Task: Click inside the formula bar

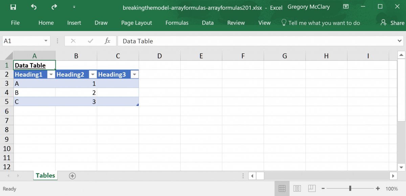Action: [x=237, y=41]
